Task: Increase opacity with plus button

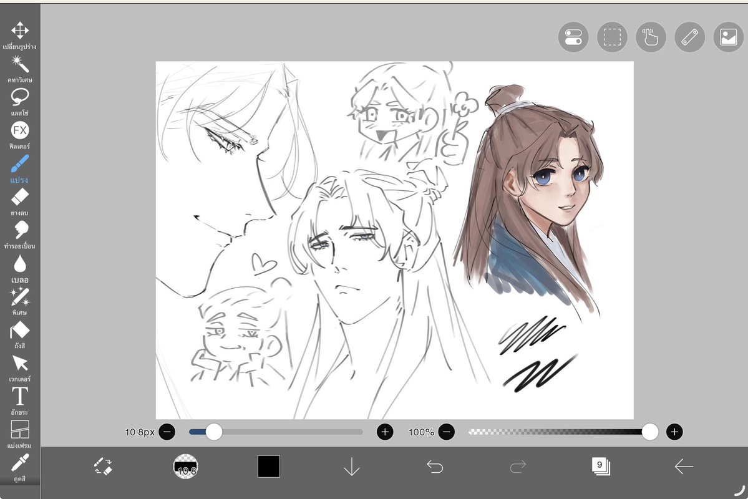Action: (x=674, y=432)
